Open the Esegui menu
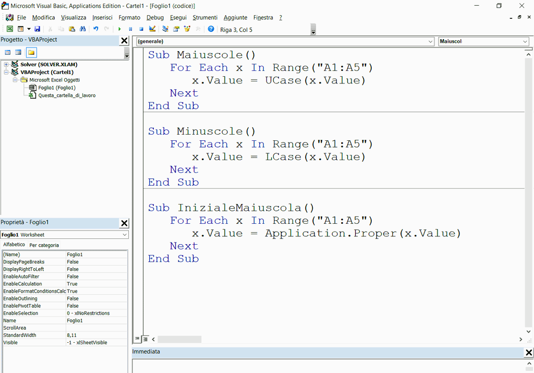The width and height of the screenshot is (534, 373). coord(178,17)
